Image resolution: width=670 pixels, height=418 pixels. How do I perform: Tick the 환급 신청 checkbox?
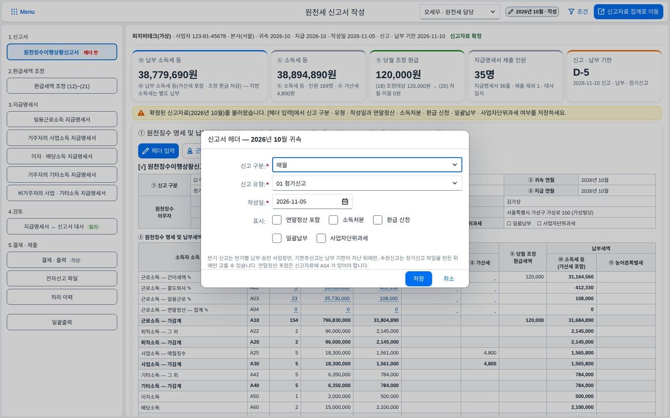(377, 220)
